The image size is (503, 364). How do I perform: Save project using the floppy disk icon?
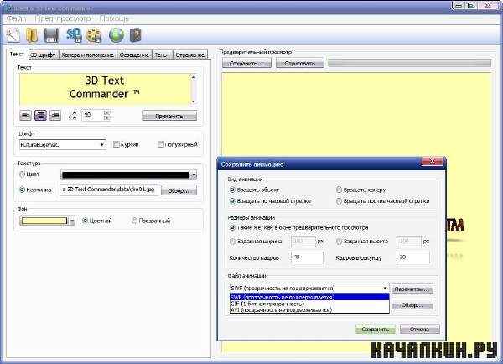point(51,35)
